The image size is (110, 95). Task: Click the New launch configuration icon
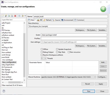coord(3,16)
